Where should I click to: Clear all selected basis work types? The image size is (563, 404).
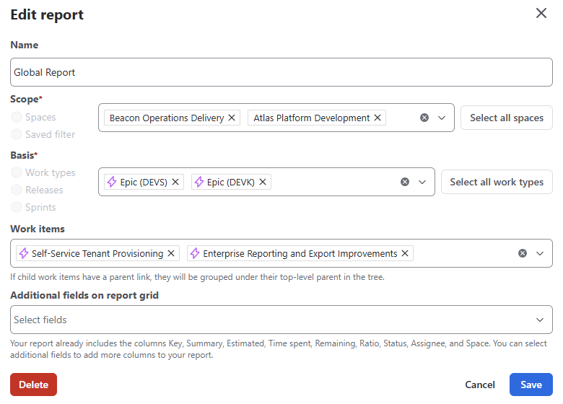point(405,183)
